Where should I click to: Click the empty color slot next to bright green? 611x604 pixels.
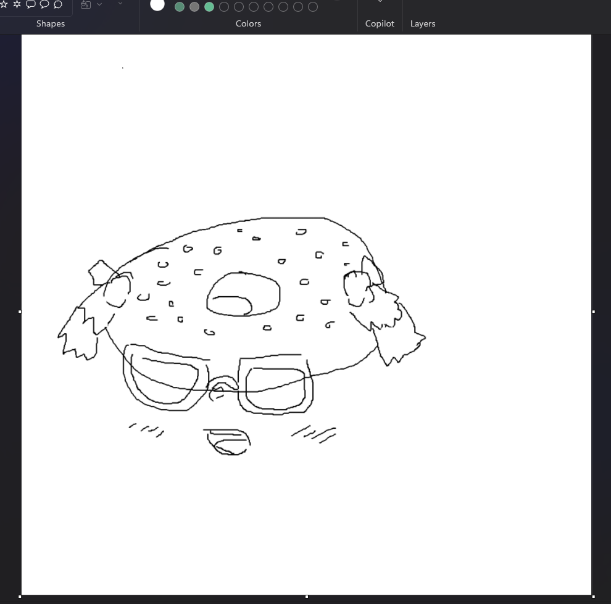click(224, 7)
